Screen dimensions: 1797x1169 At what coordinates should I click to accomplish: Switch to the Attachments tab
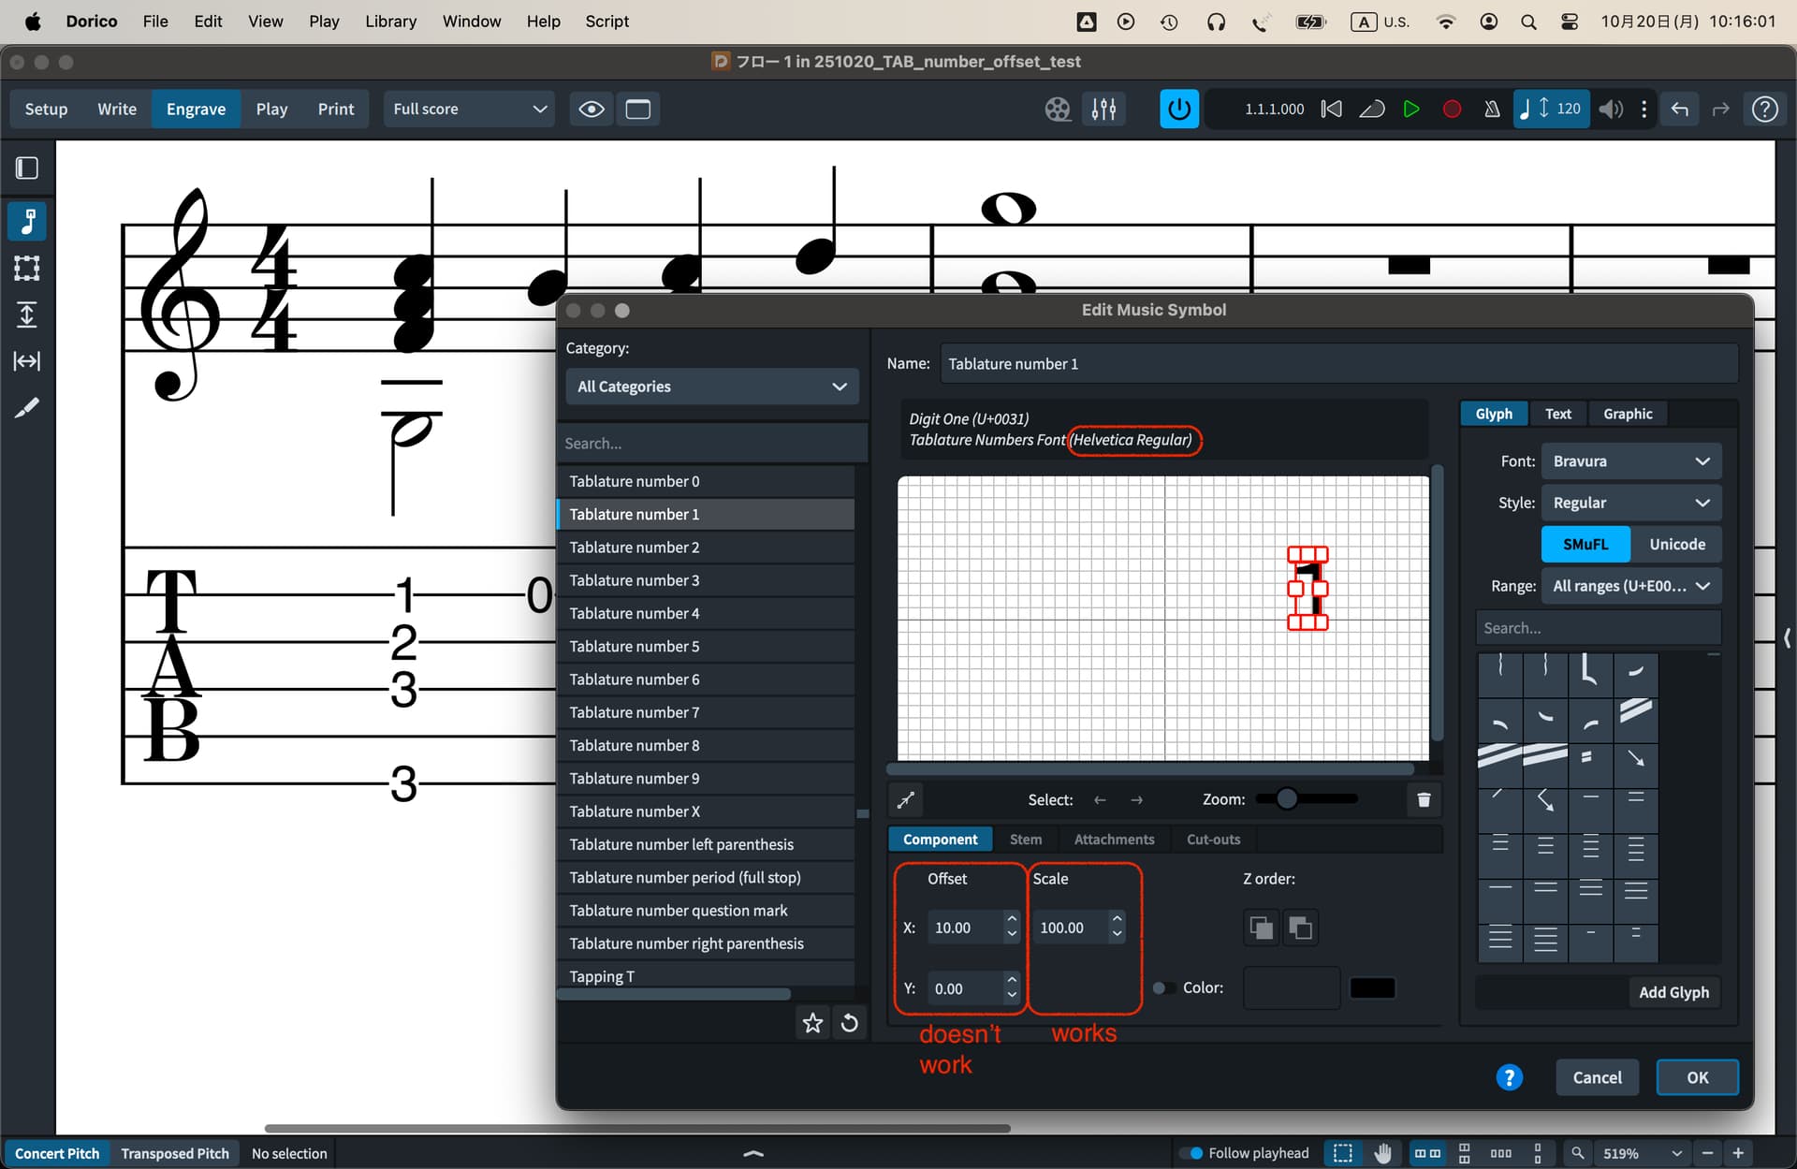click(x=1114, y=840)
